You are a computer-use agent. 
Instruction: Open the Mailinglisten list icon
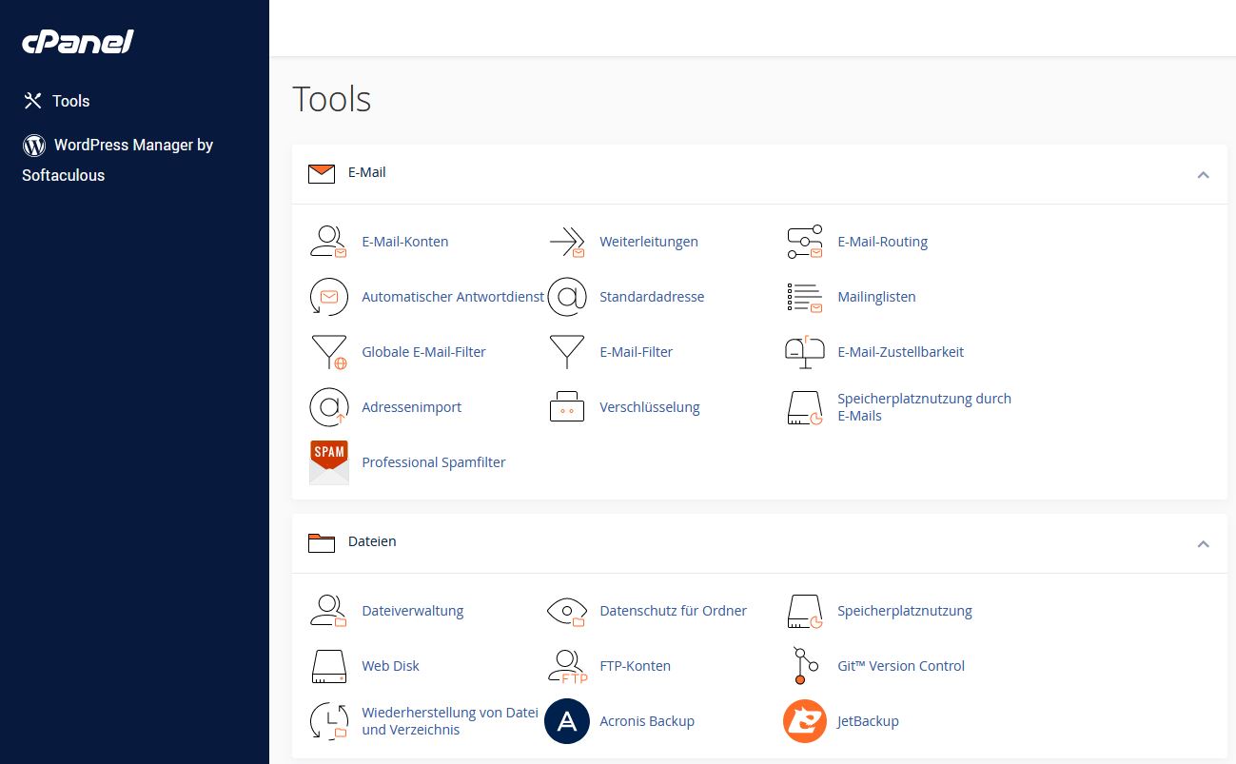tap(804, 297)
